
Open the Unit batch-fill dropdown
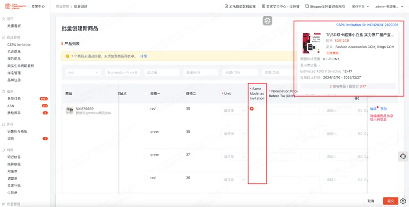[83, 72]
